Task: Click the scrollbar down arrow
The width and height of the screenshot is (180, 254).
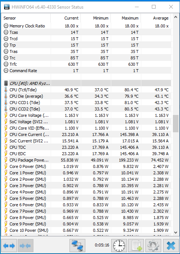Action: (x=175, y=233)
